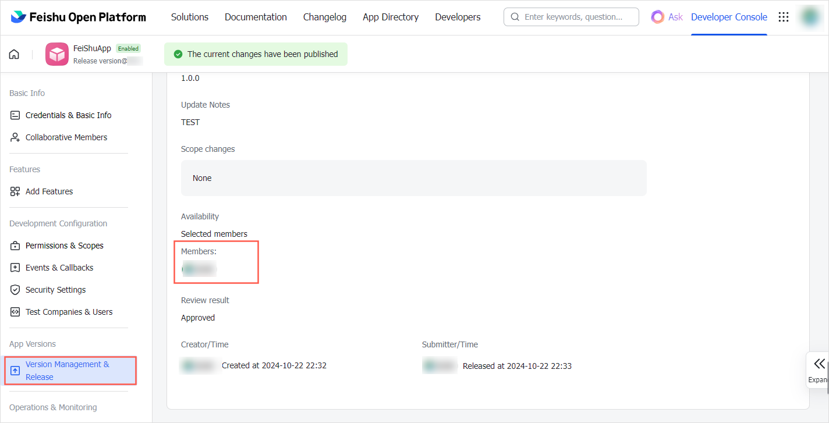Go to the Changelog page

[325, 17]
